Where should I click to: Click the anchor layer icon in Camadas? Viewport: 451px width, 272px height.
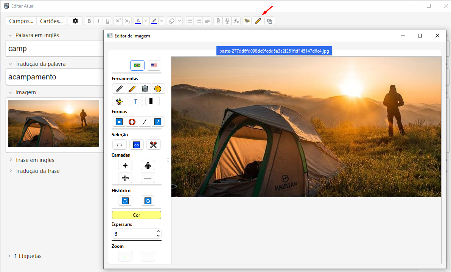(148, 165)
